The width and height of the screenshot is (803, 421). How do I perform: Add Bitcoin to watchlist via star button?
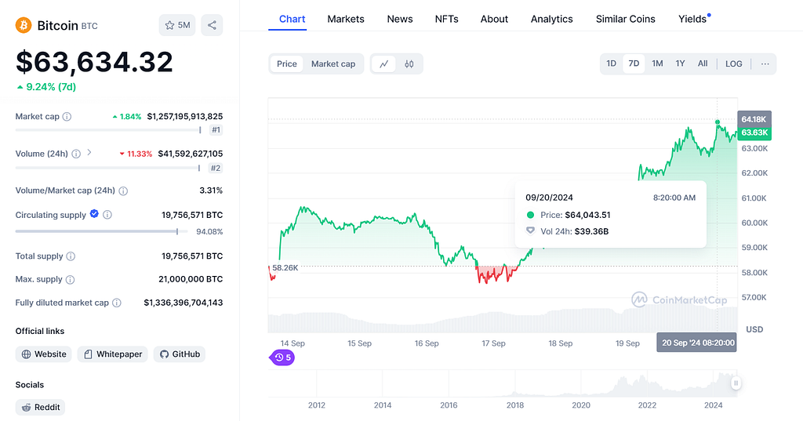click(177, 25)
